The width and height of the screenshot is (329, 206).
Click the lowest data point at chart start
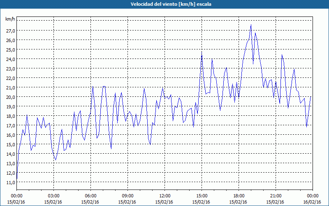17,178
